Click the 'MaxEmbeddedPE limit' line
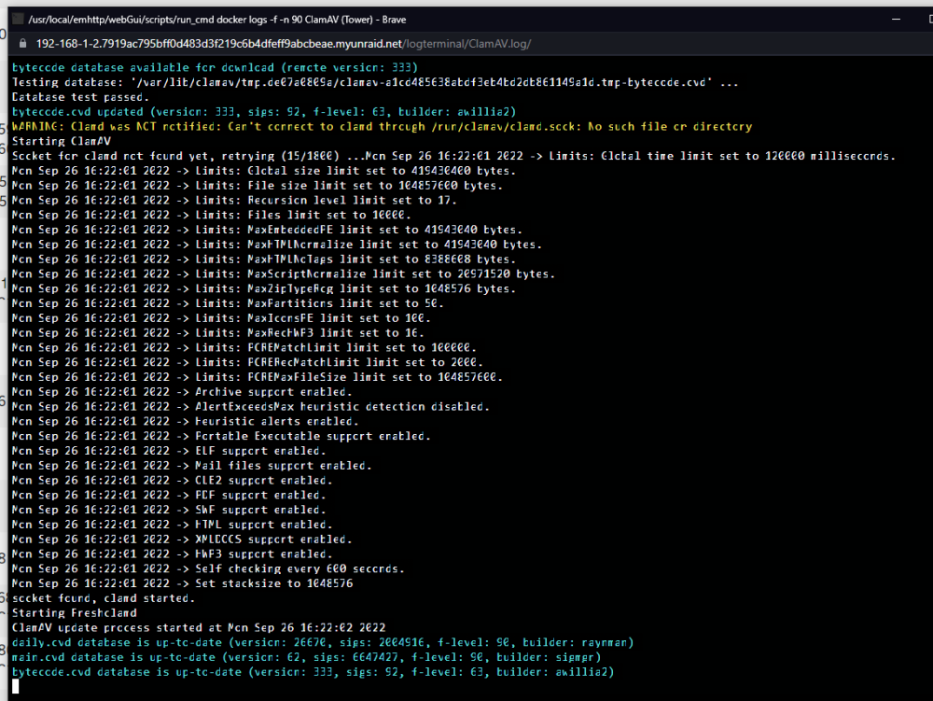The height and width of the screenshot is (701, 933). pos(267,230)
